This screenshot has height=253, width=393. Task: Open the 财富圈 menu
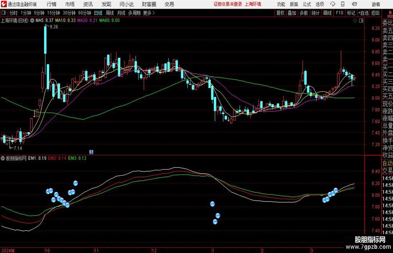pos(149,4)
